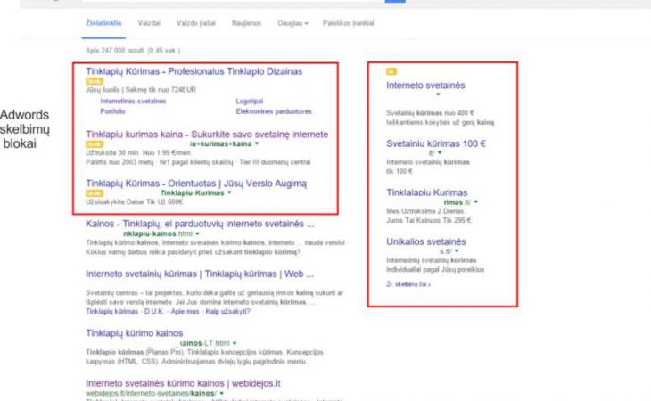Open ad 'Tinklapiu kurimas kaina - Sukurkite savo svetainę'

(x=207, y=135)
